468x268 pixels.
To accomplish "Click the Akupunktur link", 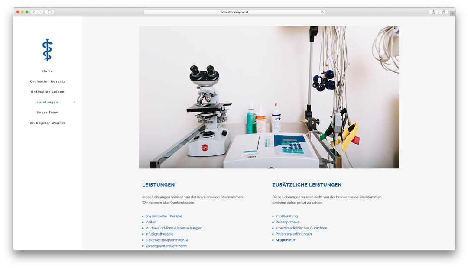I will (285, 240).
